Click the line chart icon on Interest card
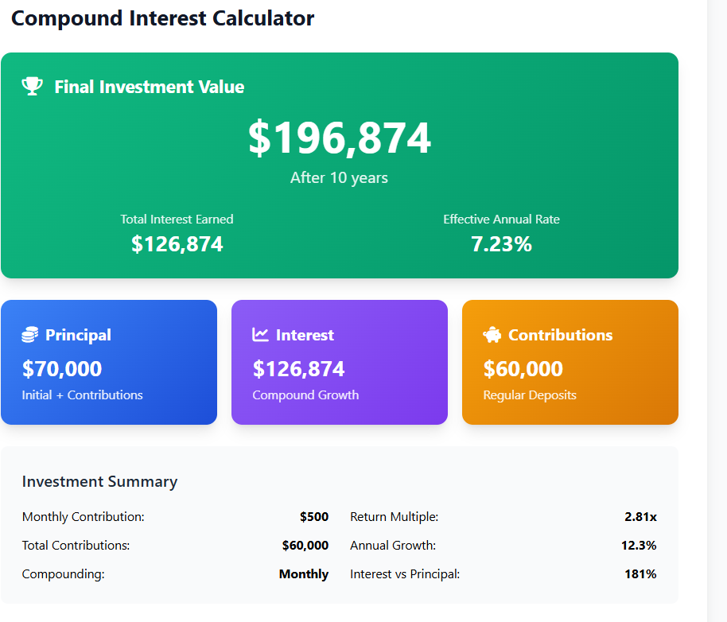 260,335
